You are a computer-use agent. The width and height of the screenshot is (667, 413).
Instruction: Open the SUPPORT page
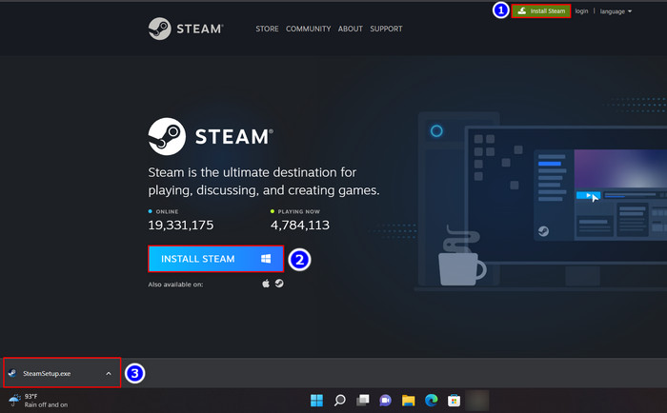[x=386, y=29]
